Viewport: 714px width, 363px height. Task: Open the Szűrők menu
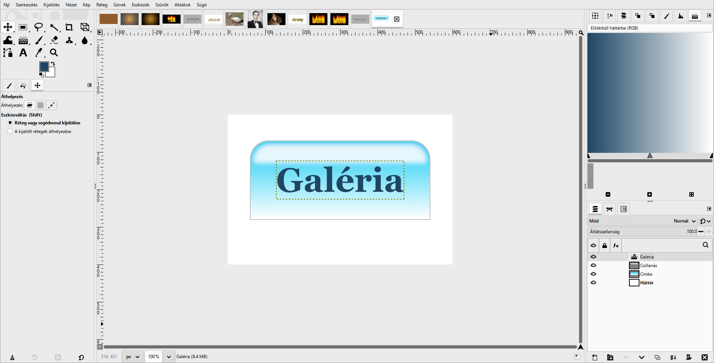(162, 5)
